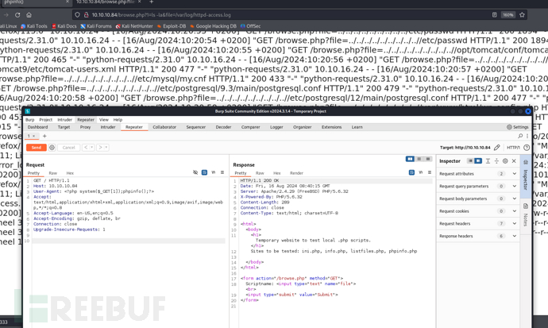Screen dimensions: 548x328
Task: Collapse all Inspector sections icon
Action: pos(496,161)
